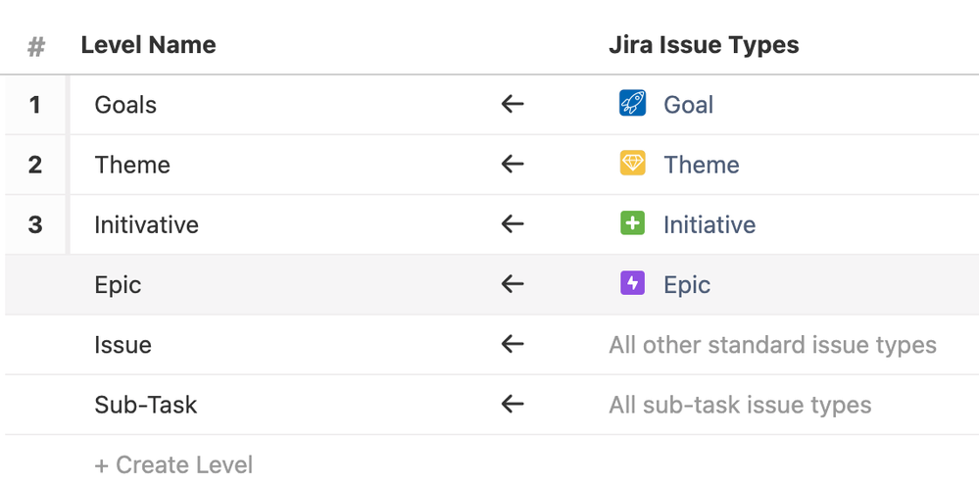Click the purple lightning Epic icon
979x485 pixels.
point(632,284)
